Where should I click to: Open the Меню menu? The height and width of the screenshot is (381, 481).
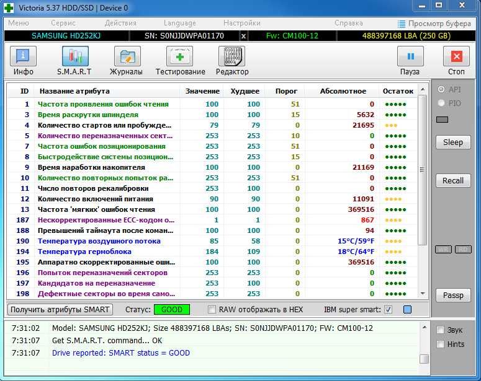click(x=19, y=23)
